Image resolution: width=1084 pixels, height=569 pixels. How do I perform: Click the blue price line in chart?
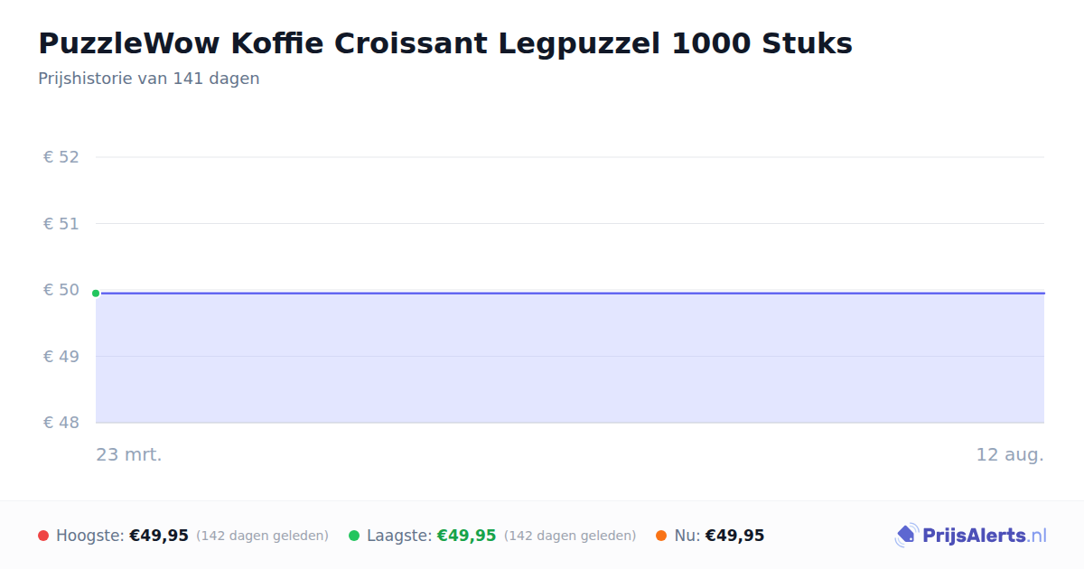tap(570, 293)
